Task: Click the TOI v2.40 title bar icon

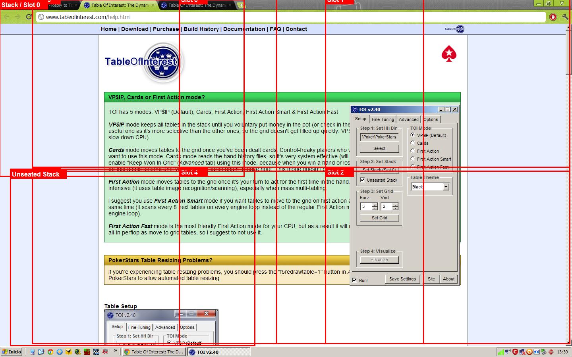Action: [x=355, y=109]
